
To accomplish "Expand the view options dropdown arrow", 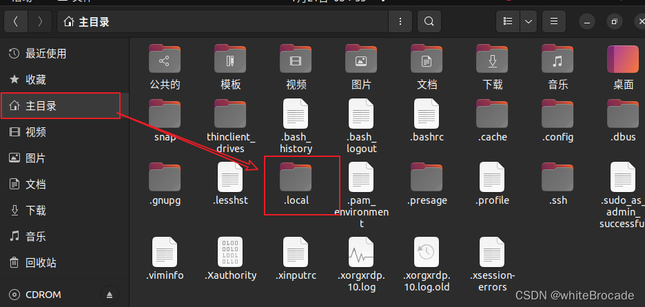I will (x=529, y=21).
